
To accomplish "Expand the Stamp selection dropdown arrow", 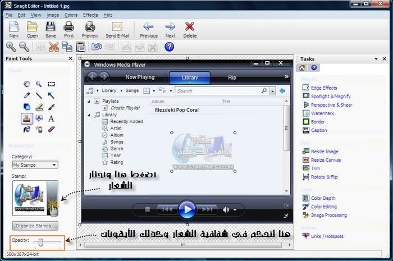I will (53, 198).
